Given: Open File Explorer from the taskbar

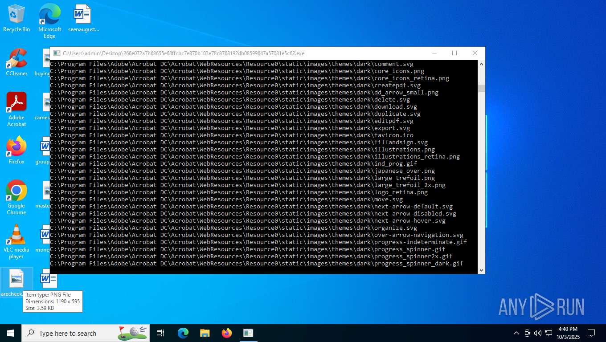Looking at the screenshot, I should pyautogui.click(x=205, y=333).
